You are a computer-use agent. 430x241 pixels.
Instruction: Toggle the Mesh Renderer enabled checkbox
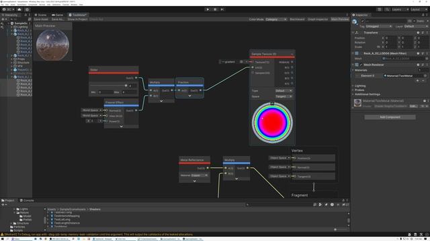tap(361, 65)
